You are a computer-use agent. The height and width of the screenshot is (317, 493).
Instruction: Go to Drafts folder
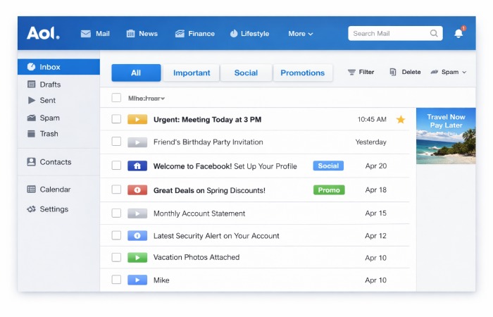50,85
